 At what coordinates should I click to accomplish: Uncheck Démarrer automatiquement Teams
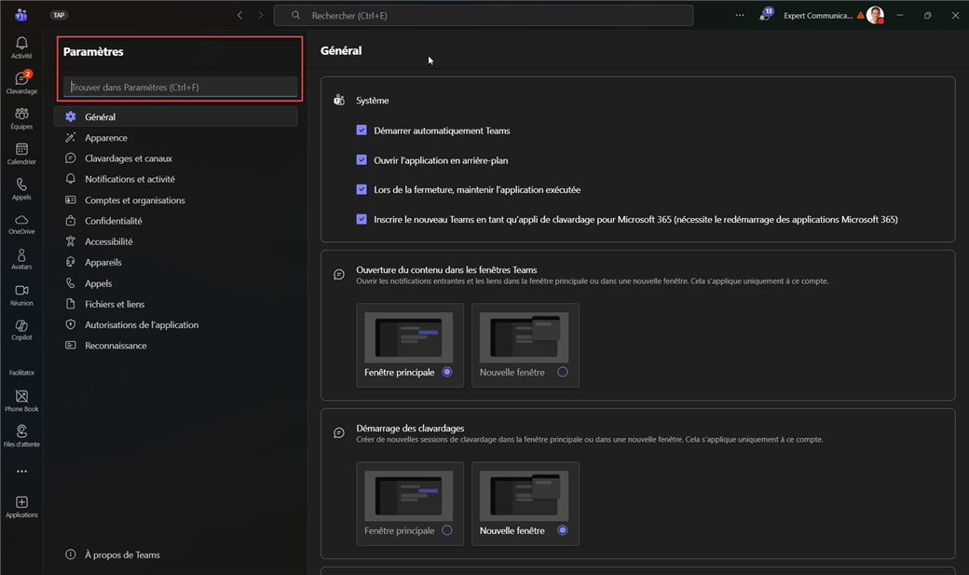click(x=362, y=130)
